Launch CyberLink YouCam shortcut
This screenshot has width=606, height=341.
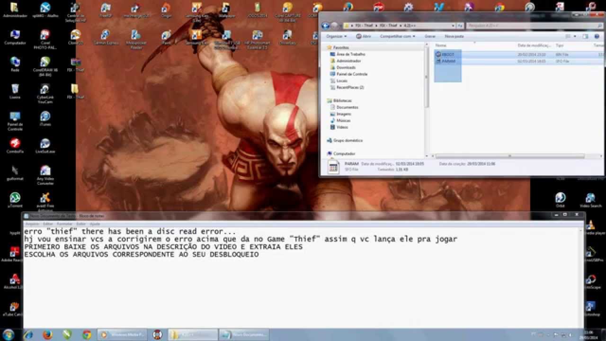click(x=45, y=93)
